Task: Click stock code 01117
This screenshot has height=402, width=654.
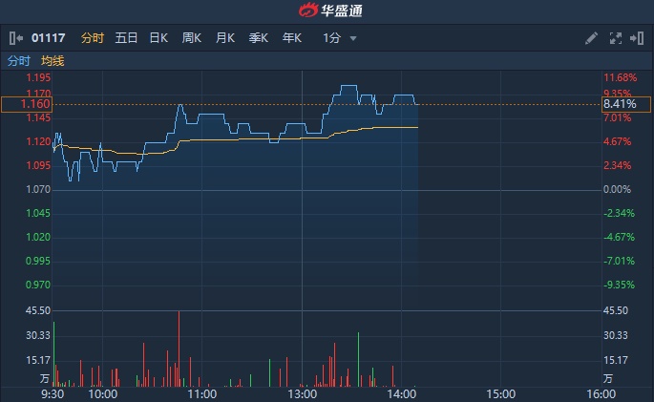Action: [x=50, y=38]
